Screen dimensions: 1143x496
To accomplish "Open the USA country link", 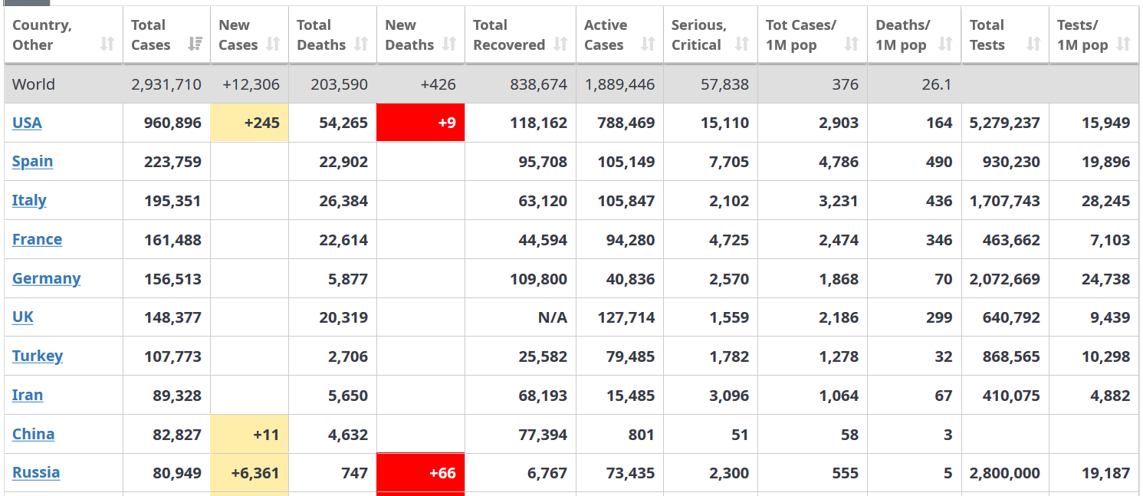I will [27, 123].
